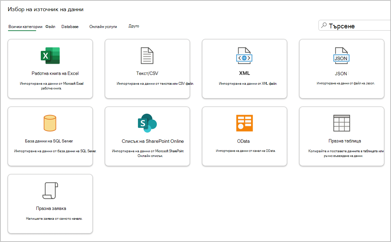Click the Списък на SharePoint Online title
This screenshot has width=391, height=242.
tap(152, 141)
